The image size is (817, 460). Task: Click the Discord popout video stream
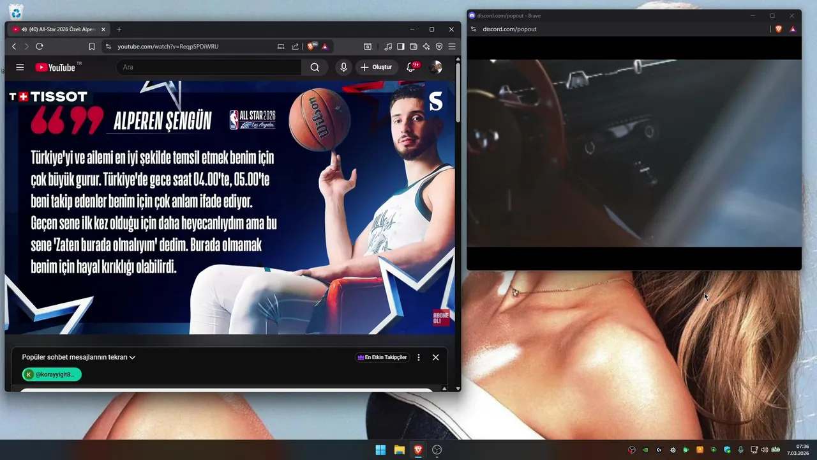[x=634, y=153]
